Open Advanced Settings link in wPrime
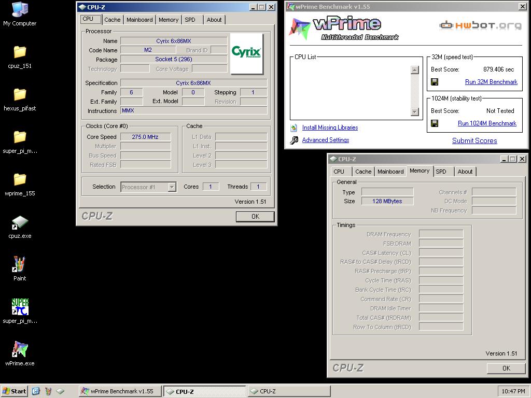Viewport: 531px width, 398px height. 326,140
